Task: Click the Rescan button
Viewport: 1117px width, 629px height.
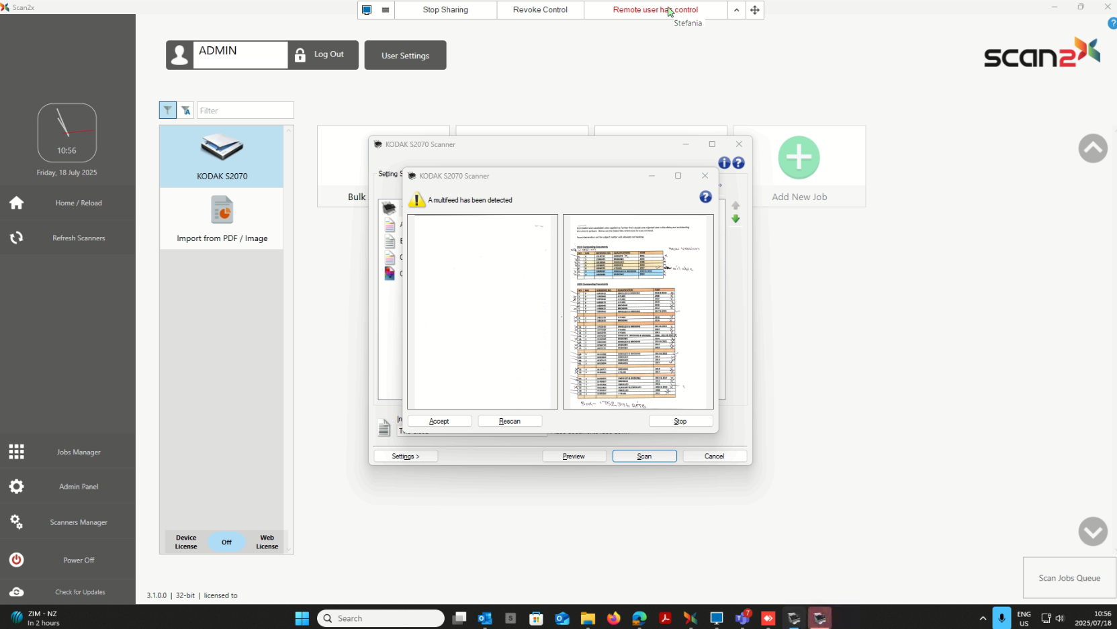Action: (x=510, y=421)
